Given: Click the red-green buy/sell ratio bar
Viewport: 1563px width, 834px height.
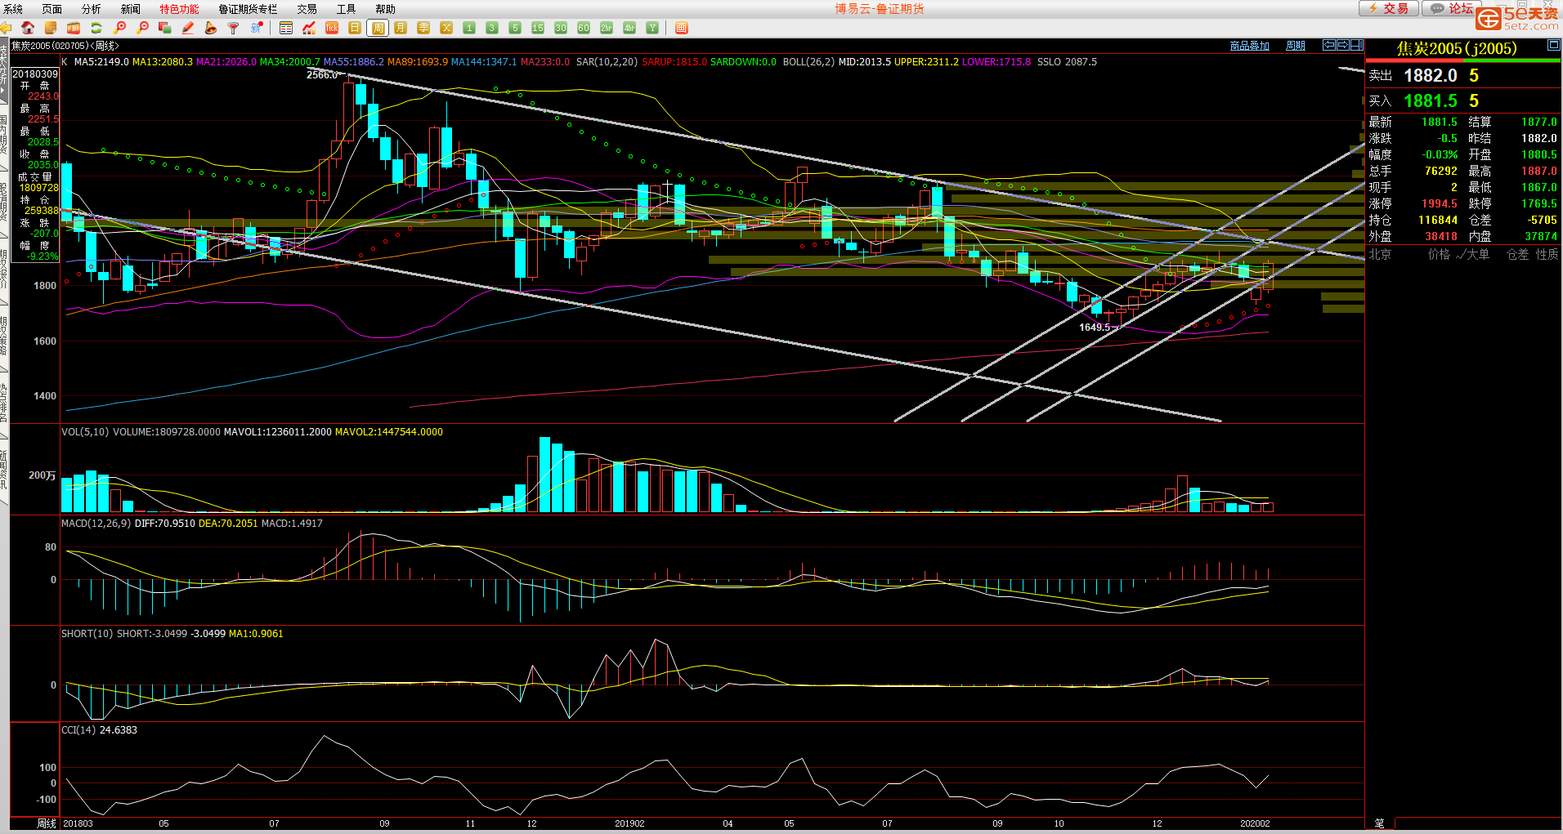Looking at the screenshot, I should (x=1463, y=60).
